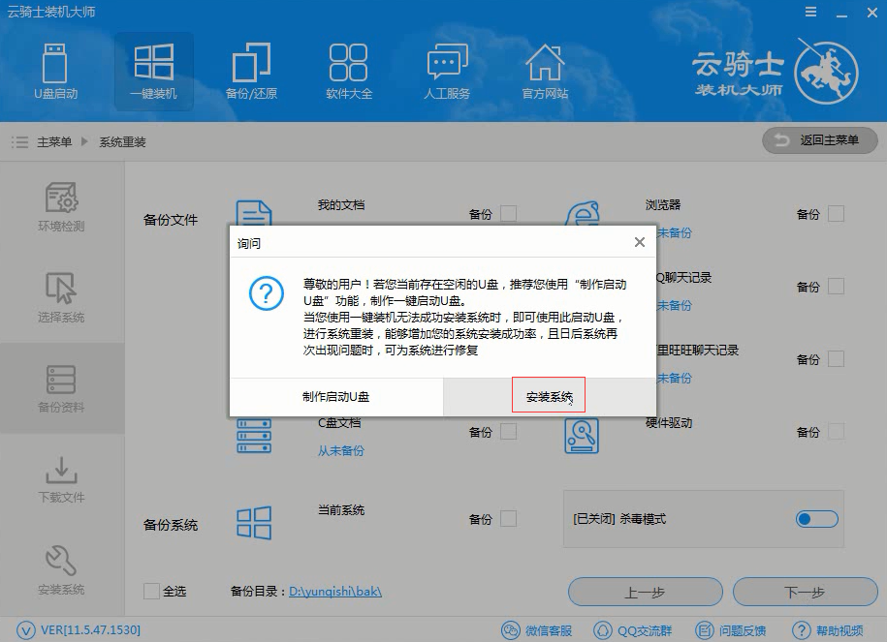Open backup directory path D:\yunqishi\bak\

(x=335, y=592)
